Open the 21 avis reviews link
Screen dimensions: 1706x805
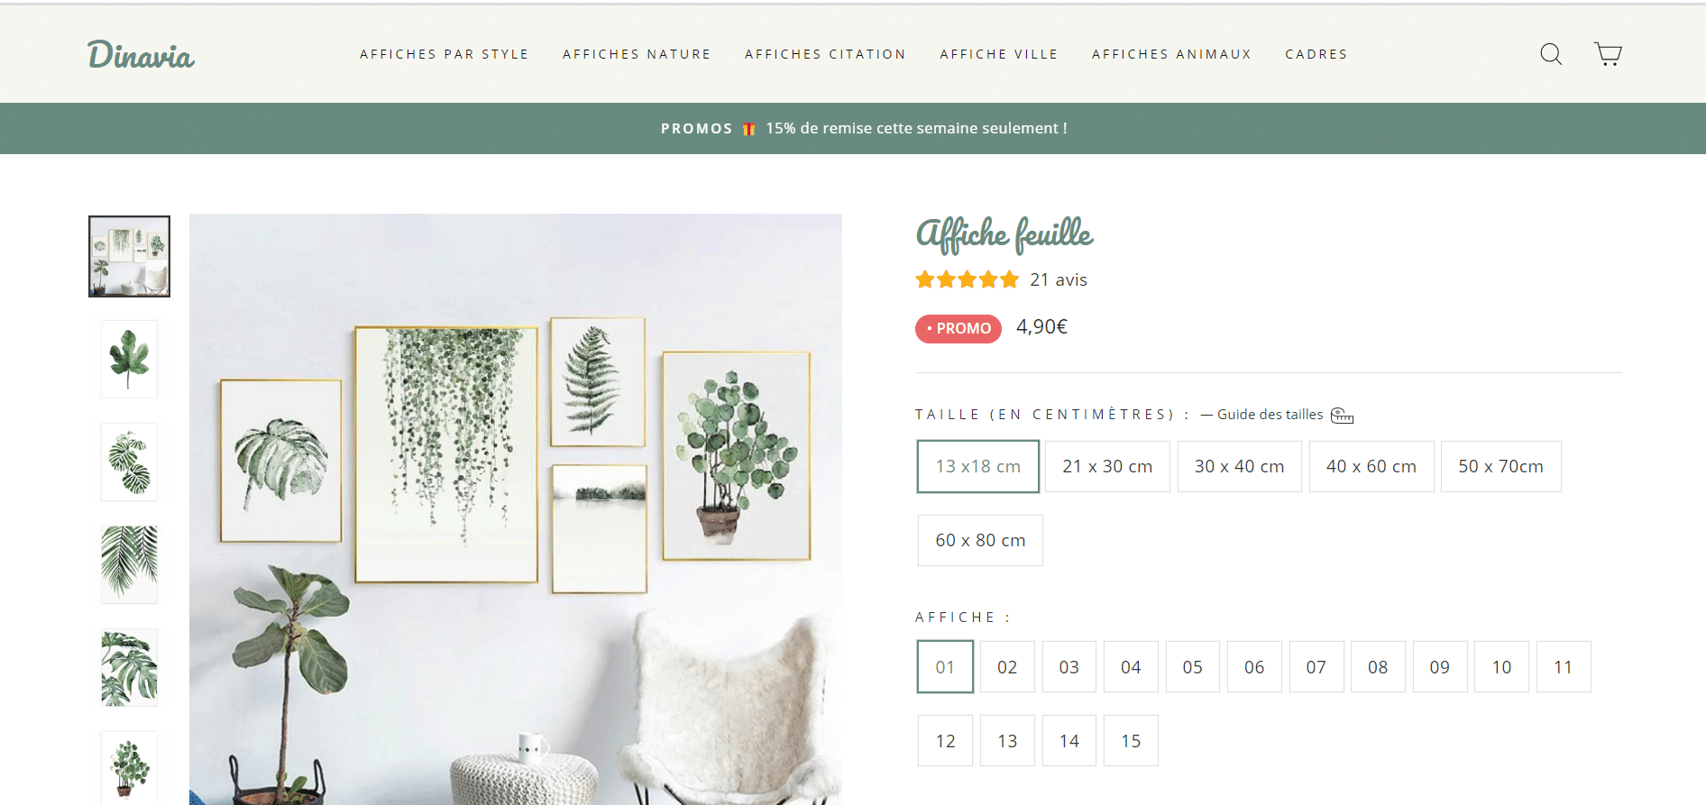point(1059,279)
